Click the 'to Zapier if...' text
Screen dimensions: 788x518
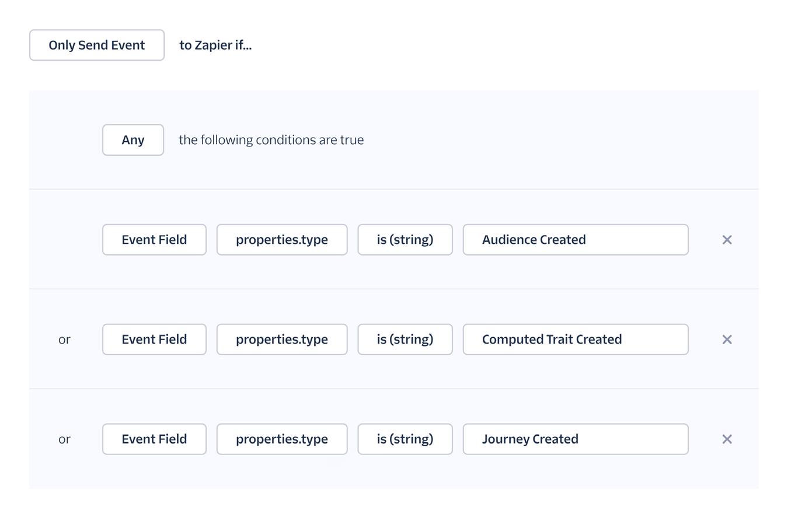pos(215,45)
